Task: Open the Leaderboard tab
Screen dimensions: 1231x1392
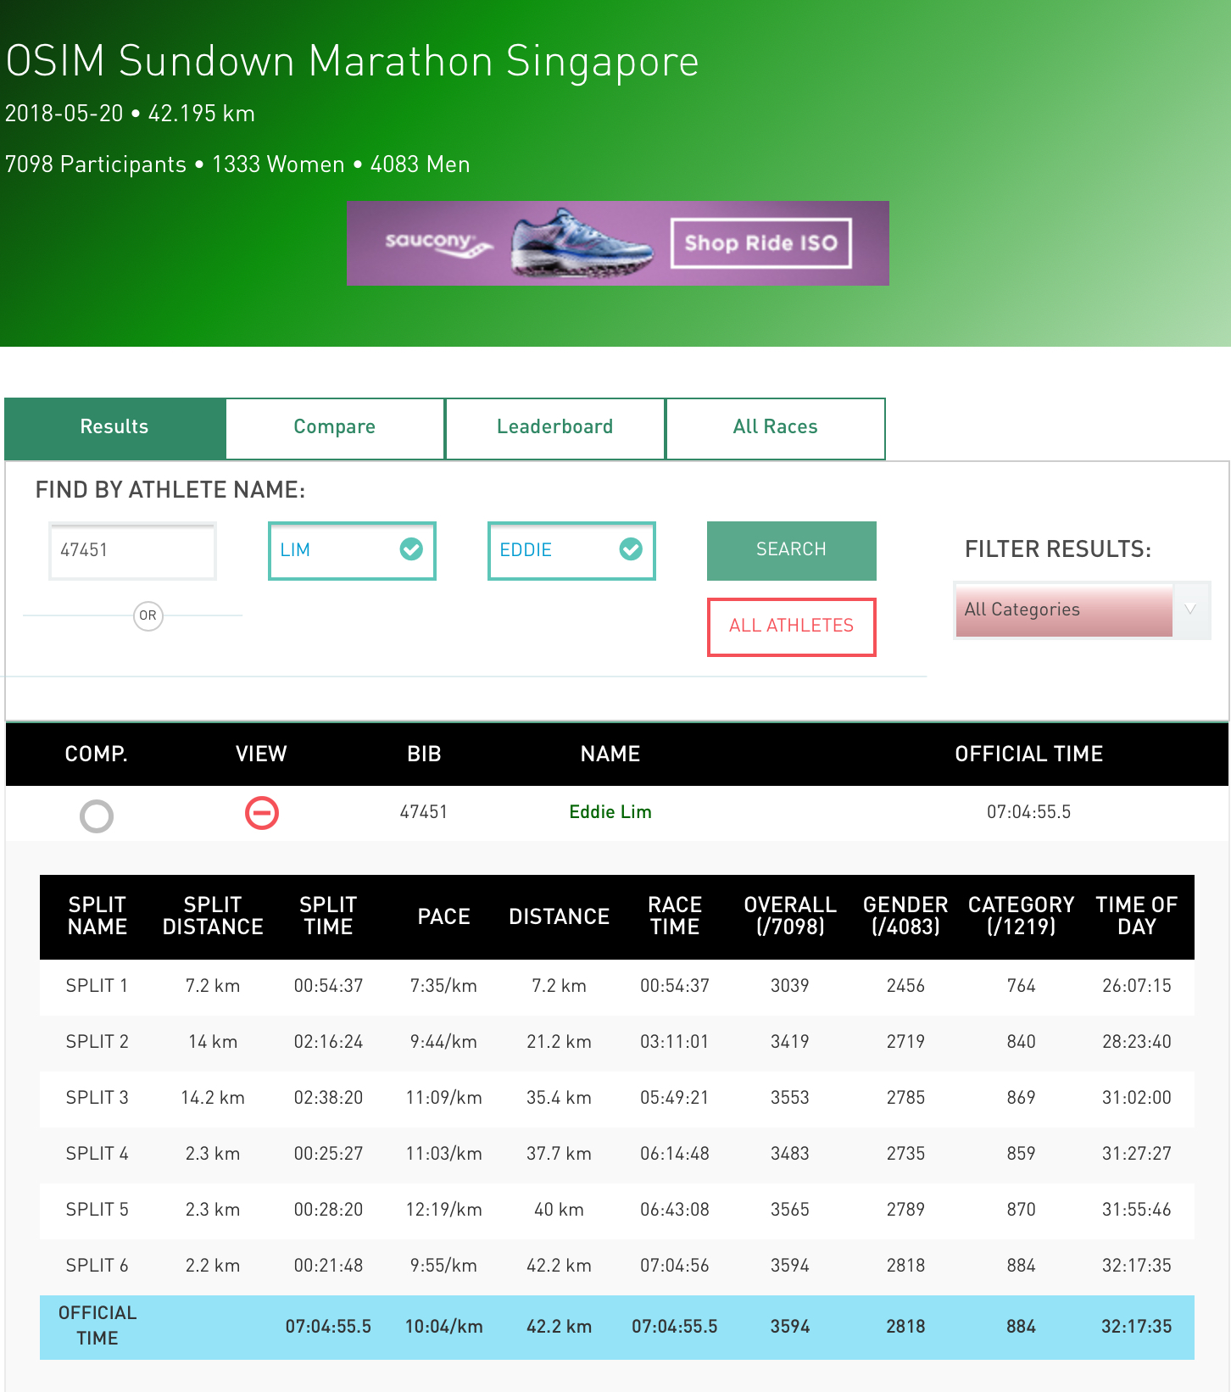Action: point(555,427)
